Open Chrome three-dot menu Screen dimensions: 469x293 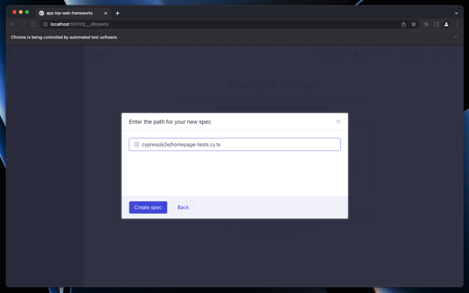click(456, 24)
